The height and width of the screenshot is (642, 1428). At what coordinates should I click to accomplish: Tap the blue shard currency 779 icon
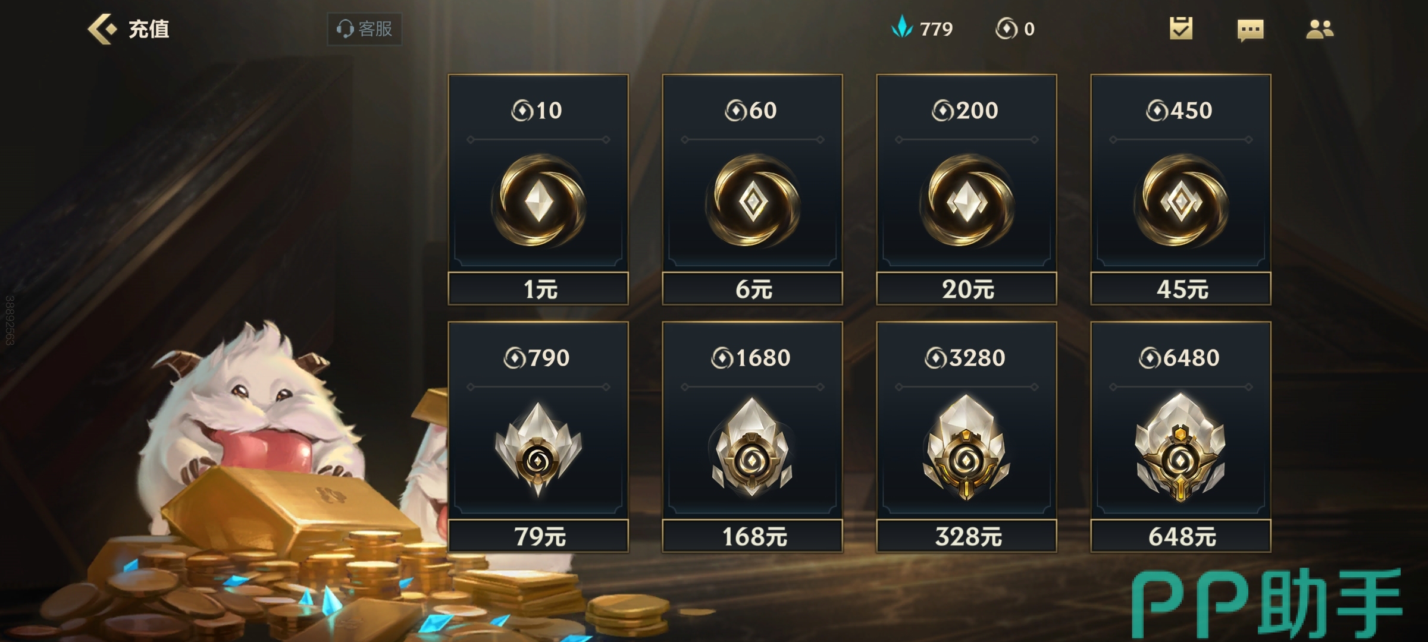tap(902, 27)
